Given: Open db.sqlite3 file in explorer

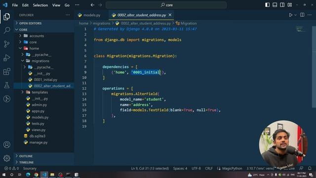Looking at the screenshot, I should pos(38,136).
